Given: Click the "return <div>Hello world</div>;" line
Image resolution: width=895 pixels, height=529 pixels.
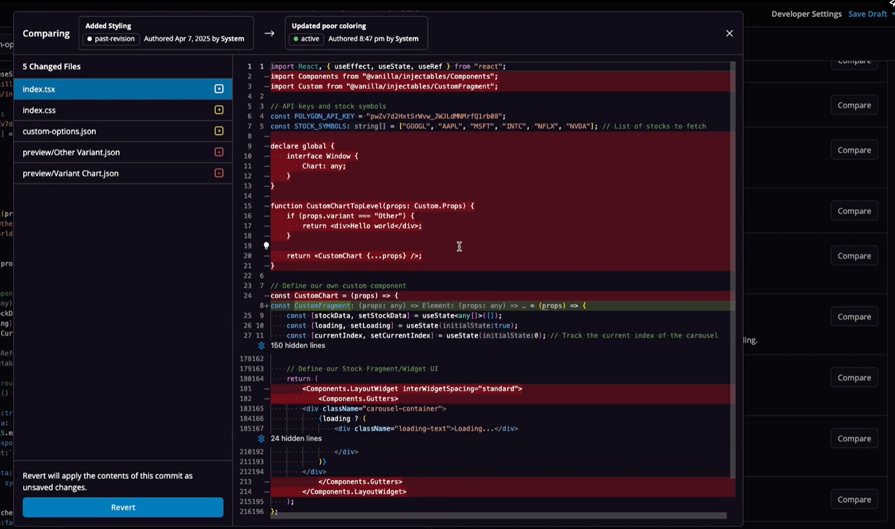Looking at the screenshot, I should click(x=362, y=226).
